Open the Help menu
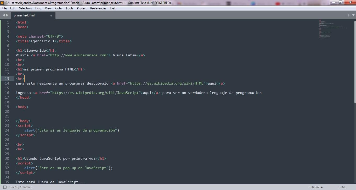The width and height of the screenshot is (356, 190). pyautogui.click(x=113, y=8)
